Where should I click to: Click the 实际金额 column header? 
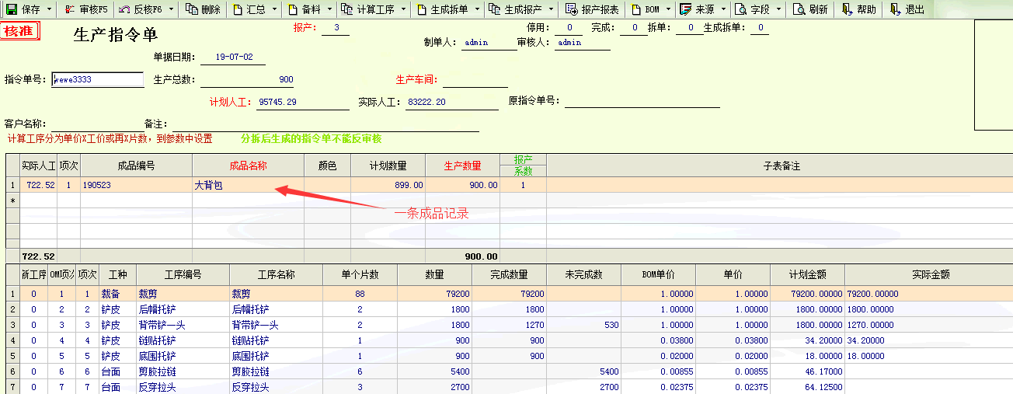pyautogui.click(x=929, y=274)
